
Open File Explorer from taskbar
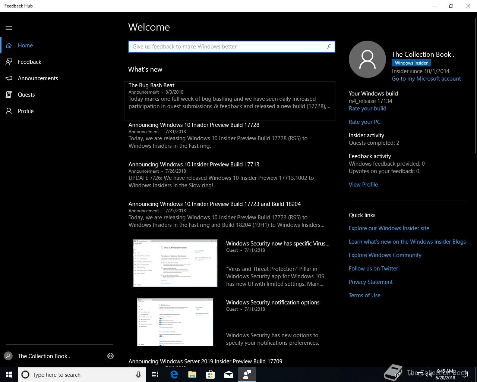(x=192, y=375)
